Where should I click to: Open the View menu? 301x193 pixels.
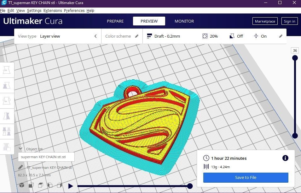[x=20, y=10]
